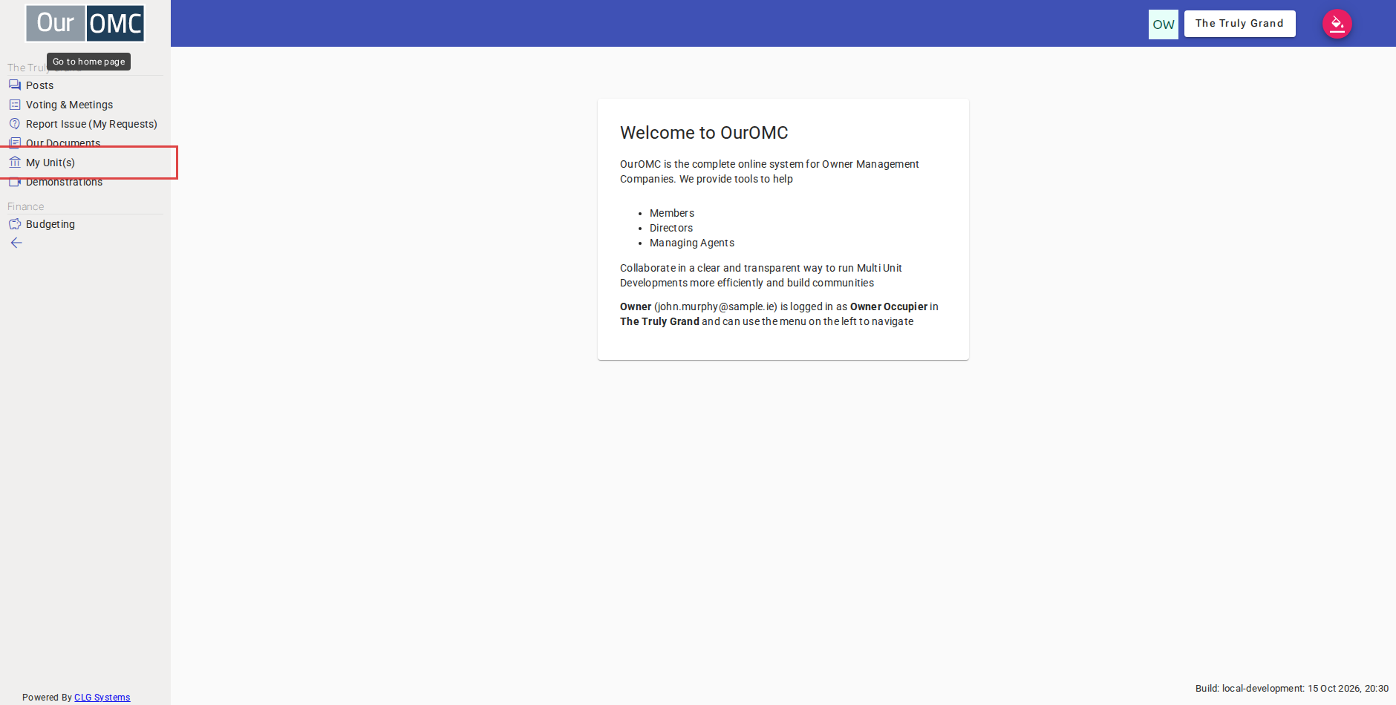The image size is (1396, 705).
Task: Open the pink theme color-fill button
Action: [x=1337, y=24]
